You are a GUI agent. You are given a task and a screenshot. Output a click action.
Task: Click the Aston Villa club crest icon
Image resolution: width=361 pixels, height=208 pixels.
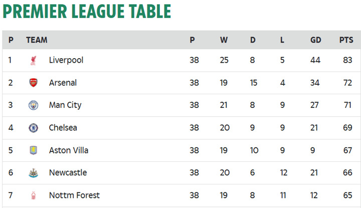tap(33, 150)
